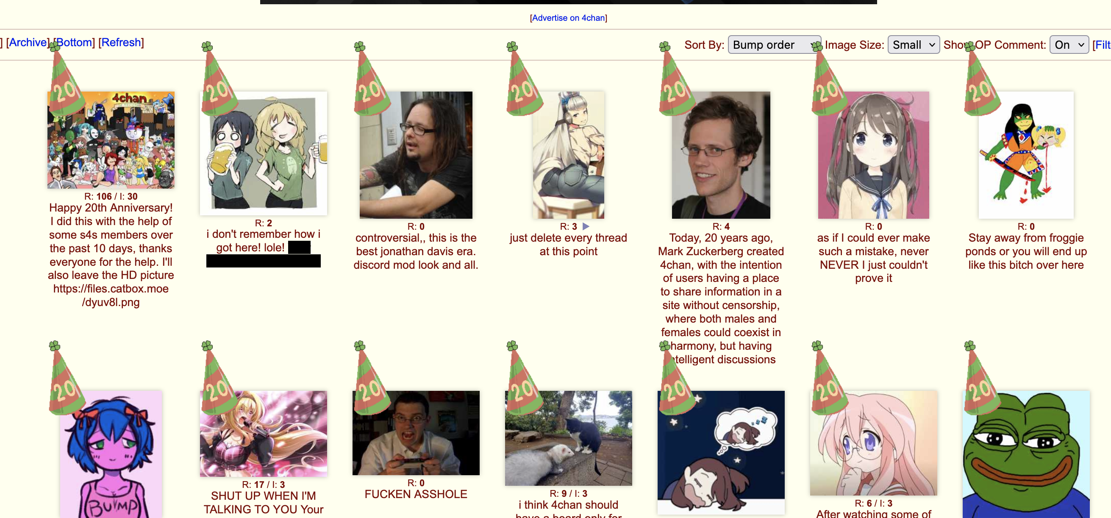Click the Refresh link
The height and width of the screenshot is (518, 1111).
coord(121,42)
